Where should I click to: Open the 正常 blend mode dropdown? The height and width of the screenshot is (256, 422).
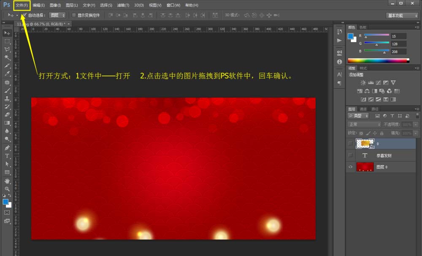click(x=364, y=124)
